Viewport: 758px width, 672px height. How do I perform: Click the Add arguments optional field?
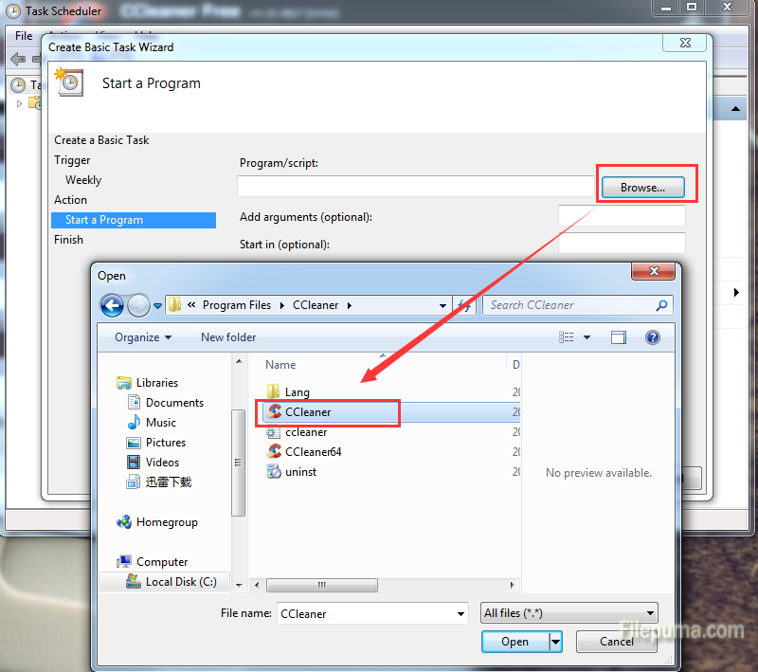click(622, 215)
